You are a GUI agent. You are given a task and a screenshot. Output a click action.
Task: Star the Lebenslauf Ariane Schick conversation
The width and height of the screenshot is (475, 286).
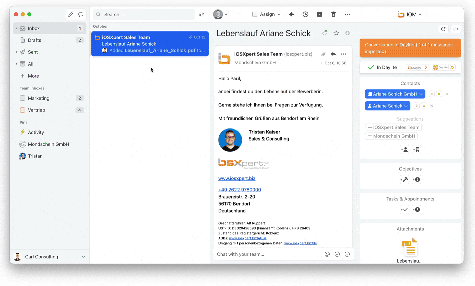coord(336,33)
